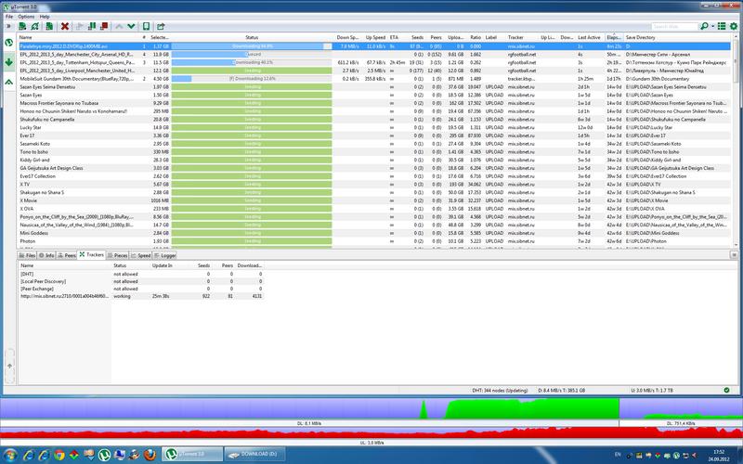
Task: Click the red X Remove Torrent icon
Action: [x=65, y=27]
